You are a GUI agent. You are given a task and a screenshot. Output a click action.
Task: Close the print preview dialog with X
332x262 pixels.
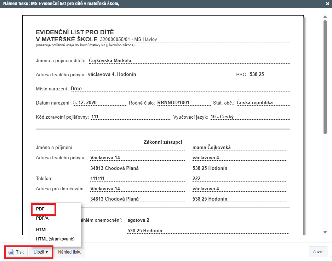[327, 4]
